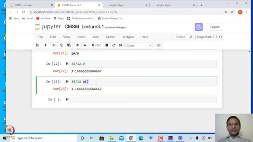Open Chrome profile avatar
Viewport: 253px width, 142px height.
[x=240, y=12]
